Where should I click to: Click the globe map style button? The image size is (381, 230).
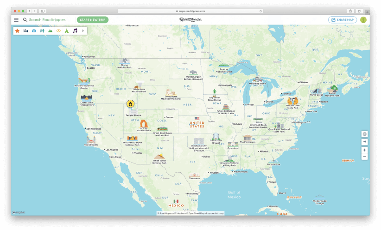point(364,134)
